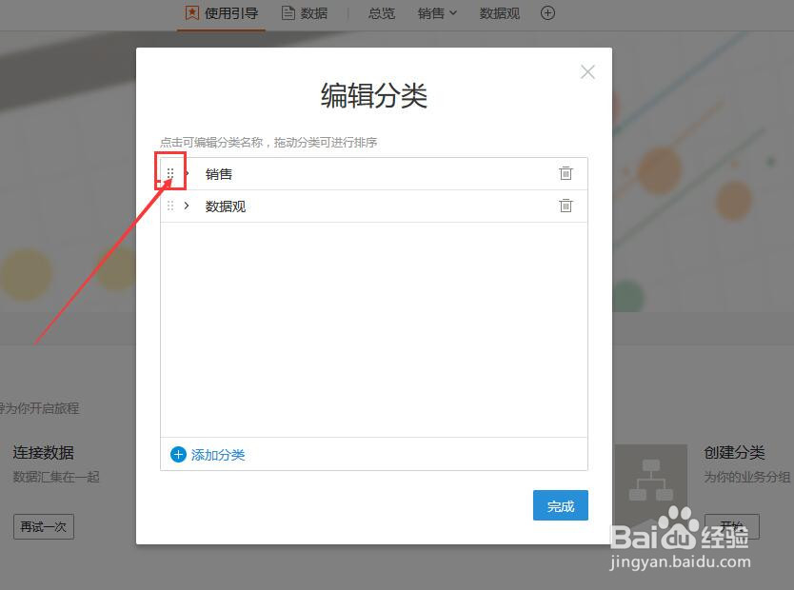The image size is (794, 590).
Task: Expand the 销售 category row
Action: 187,173
